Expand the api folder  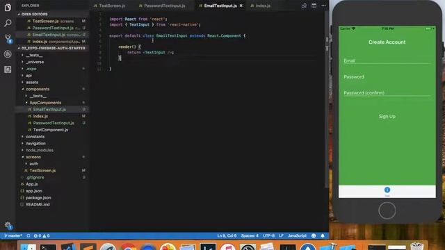pos(29,76)
